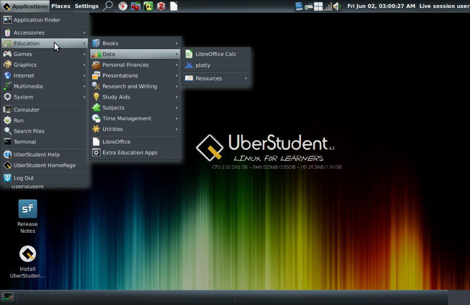Viewport: 470px width, 305px height.
Task: Expand the Games submenu
Action: 45,54
